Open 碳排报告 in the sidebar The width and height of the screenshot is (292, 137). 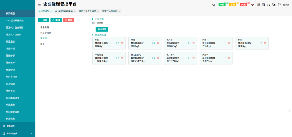point(10,42)
